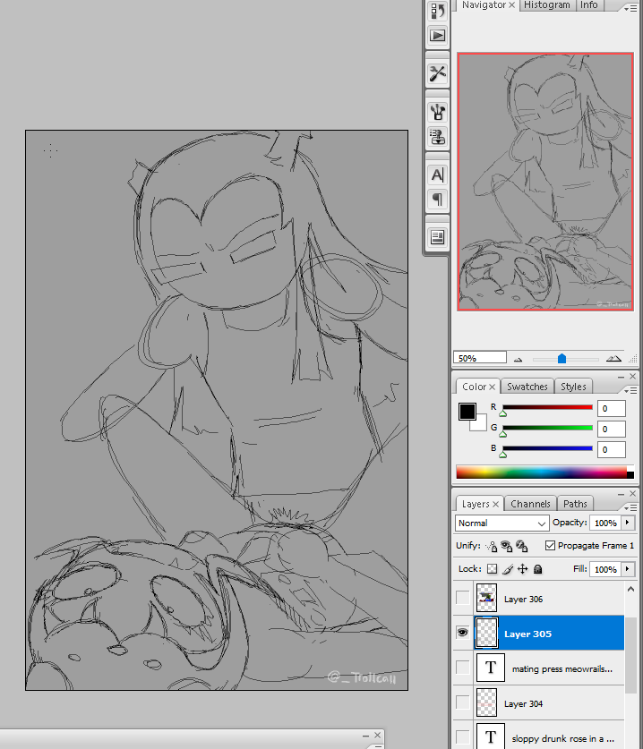
Task: Switch to the Info tab
Action: [x=589, y=4]
